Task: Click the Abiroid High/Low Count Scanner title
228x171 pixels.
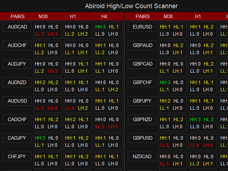Action: coord(131,6)
